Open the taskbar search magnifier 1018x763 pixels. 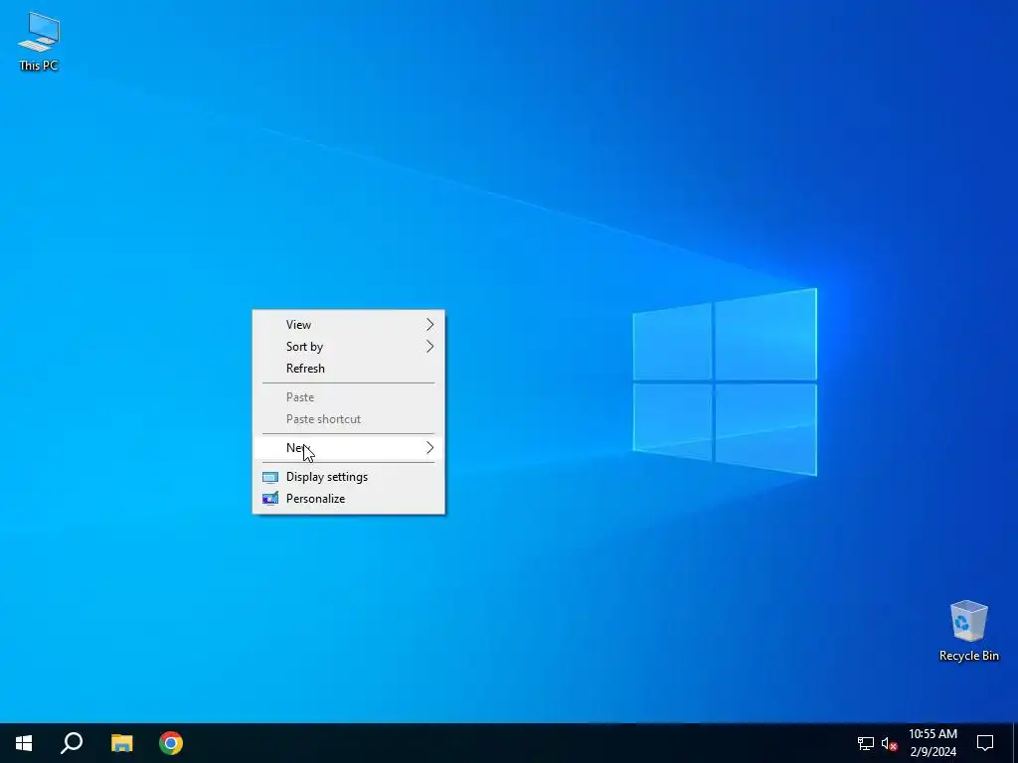[x=72, y=743]
